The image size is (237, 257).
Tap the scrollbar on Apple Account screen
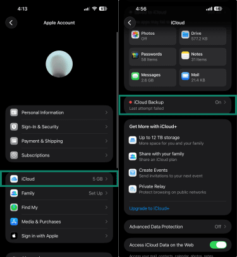(x=117, y=100)
